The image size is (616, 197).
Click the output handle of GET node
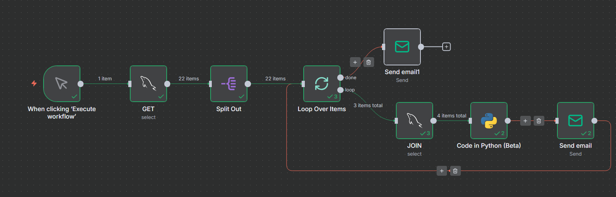(x=167, y=84)
